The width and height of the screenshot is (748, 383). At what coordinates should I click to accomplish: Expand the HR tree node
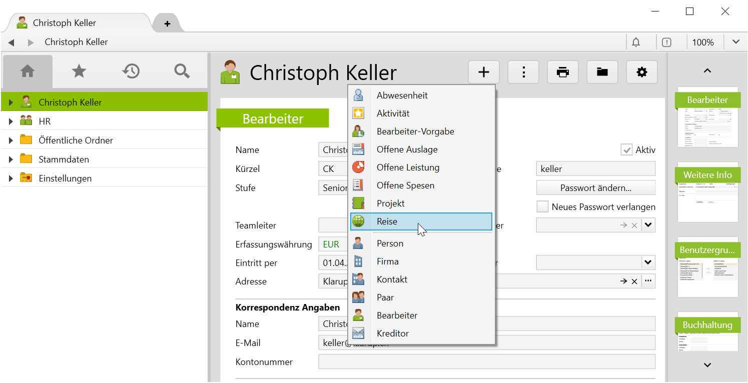click(x=11, y=121)
